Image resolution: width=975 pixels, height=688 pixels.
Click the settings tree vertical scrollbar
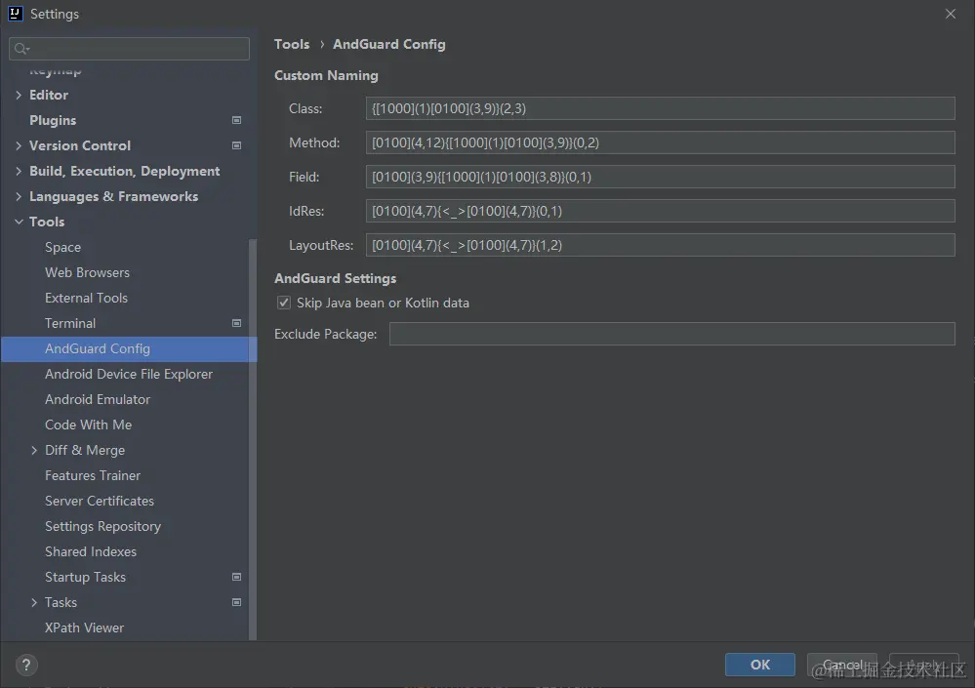pos(253,439)
